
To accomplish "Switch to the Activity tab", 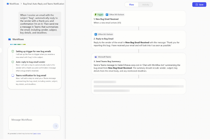I will [145, 5].
